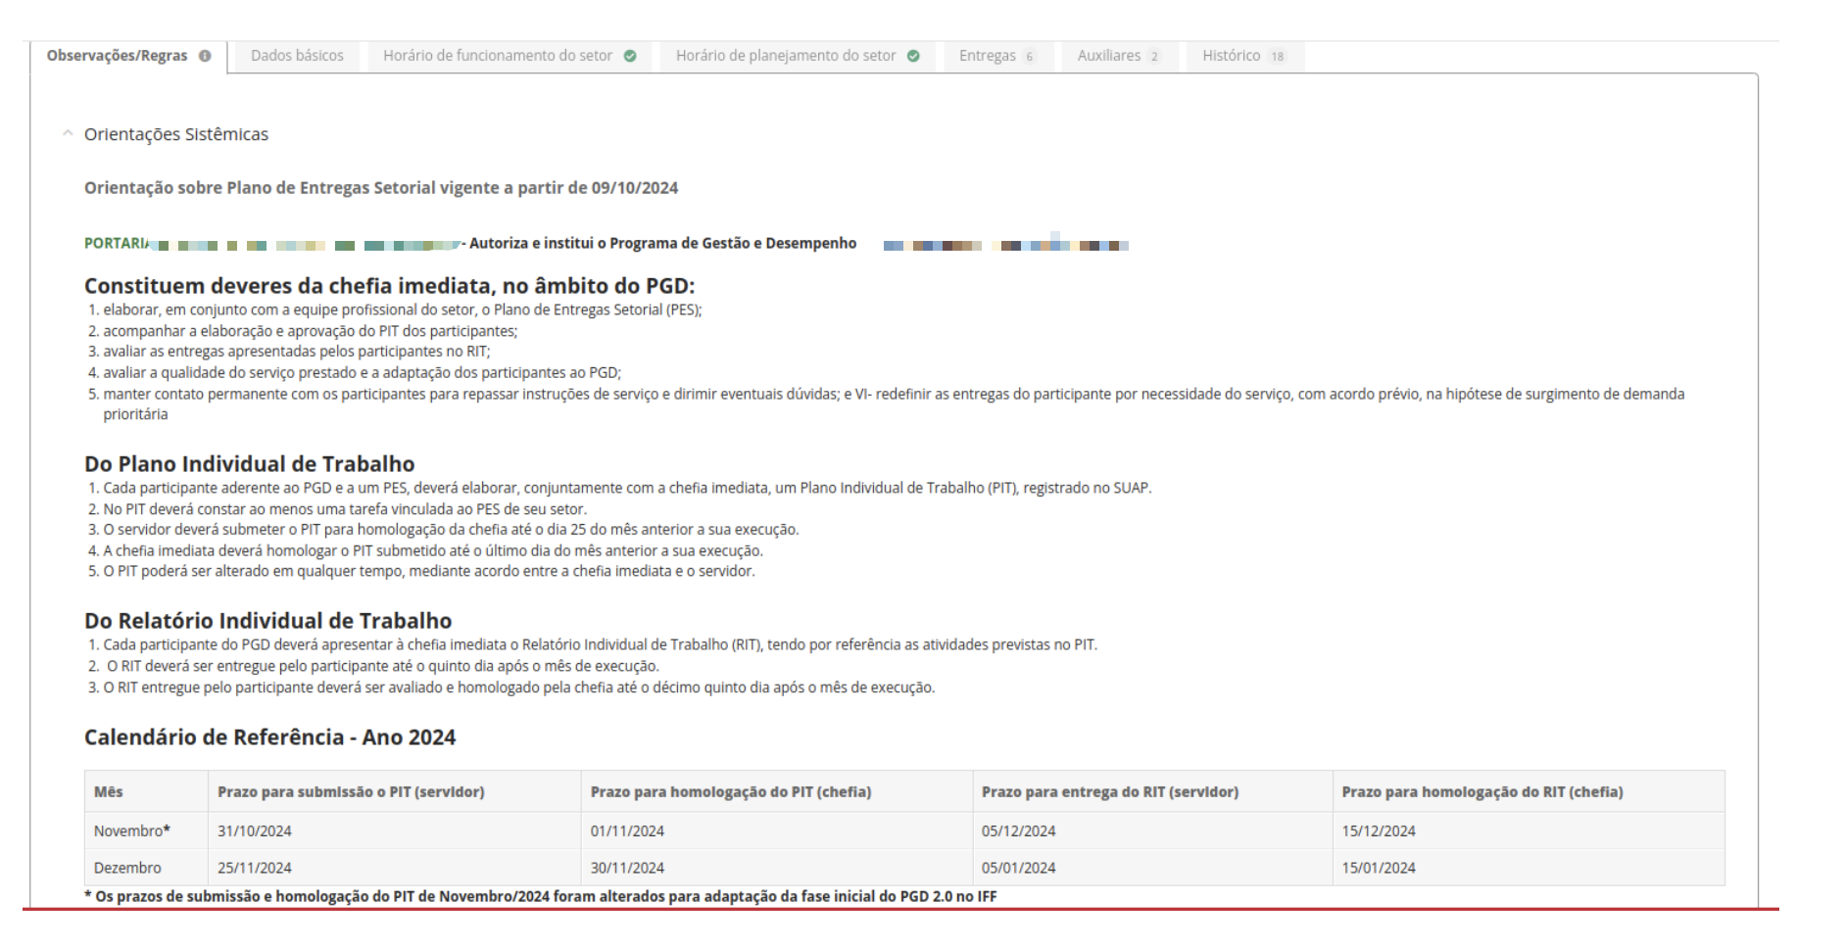Click the 25/11/2024 cell in Dezembro row
Screen dimensions: 1844x947
coord(255,868)
